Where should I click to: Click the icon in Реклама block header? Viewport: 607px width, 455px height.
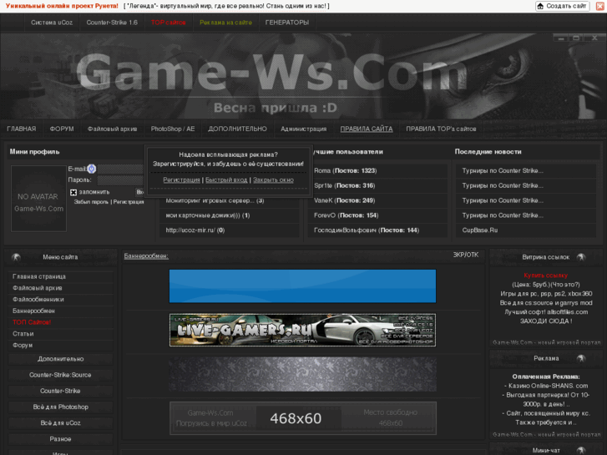[581, 359]
